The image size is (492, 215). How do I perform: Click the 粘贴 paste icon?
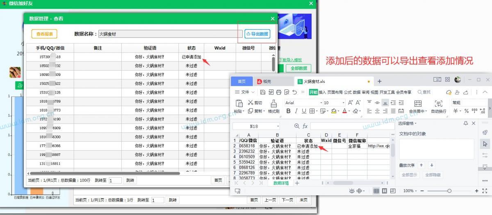coord(240,103)
